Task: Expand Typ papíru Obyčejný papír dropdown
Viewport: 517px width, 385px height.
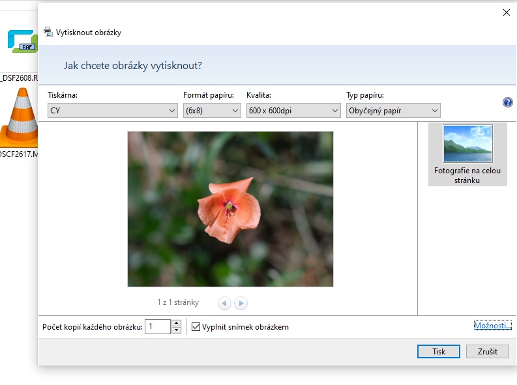Action: (393, 111)
